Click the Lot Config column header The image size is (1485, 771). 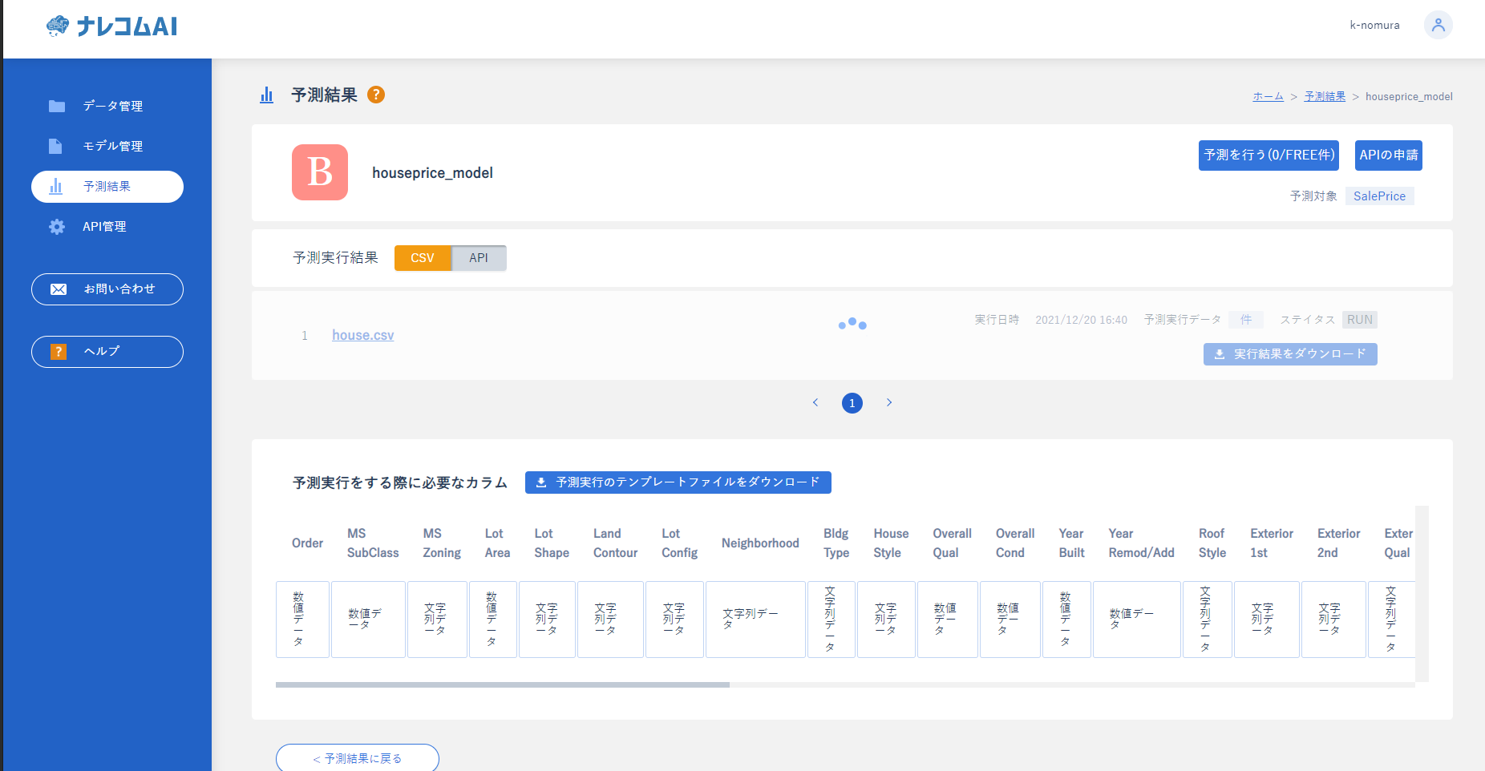click(679, 543)
